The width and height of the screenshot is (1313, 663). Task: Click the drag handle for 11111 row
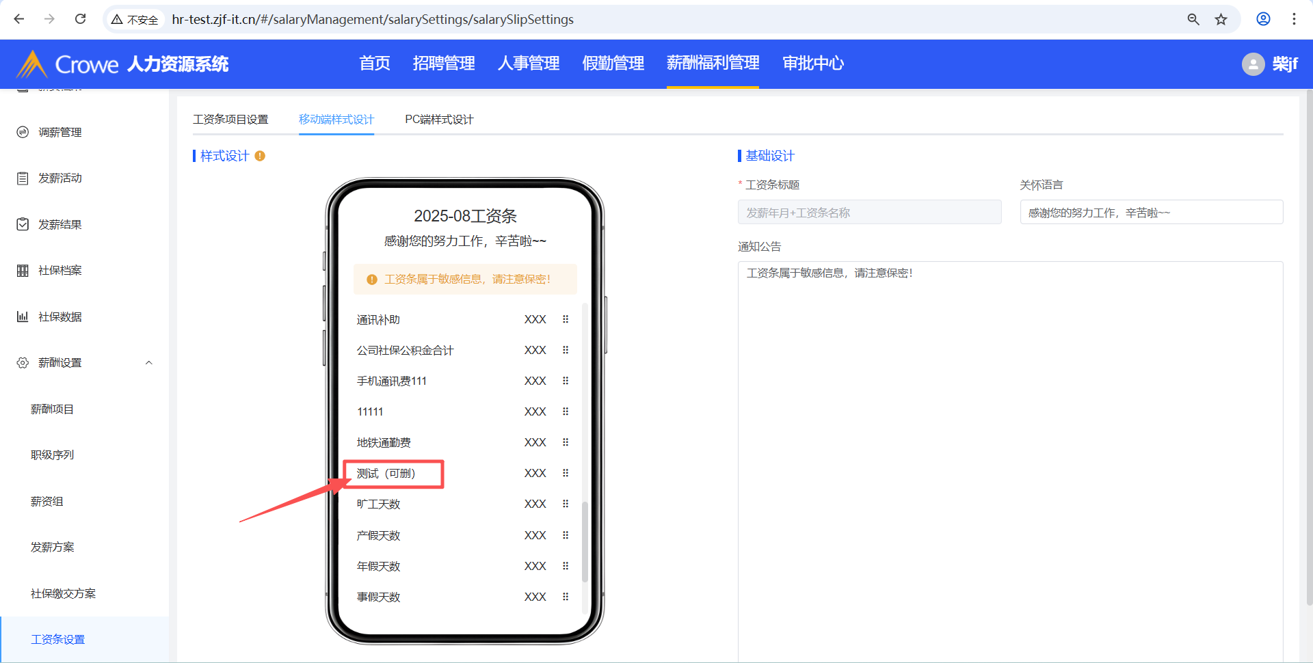pos(566,411)
